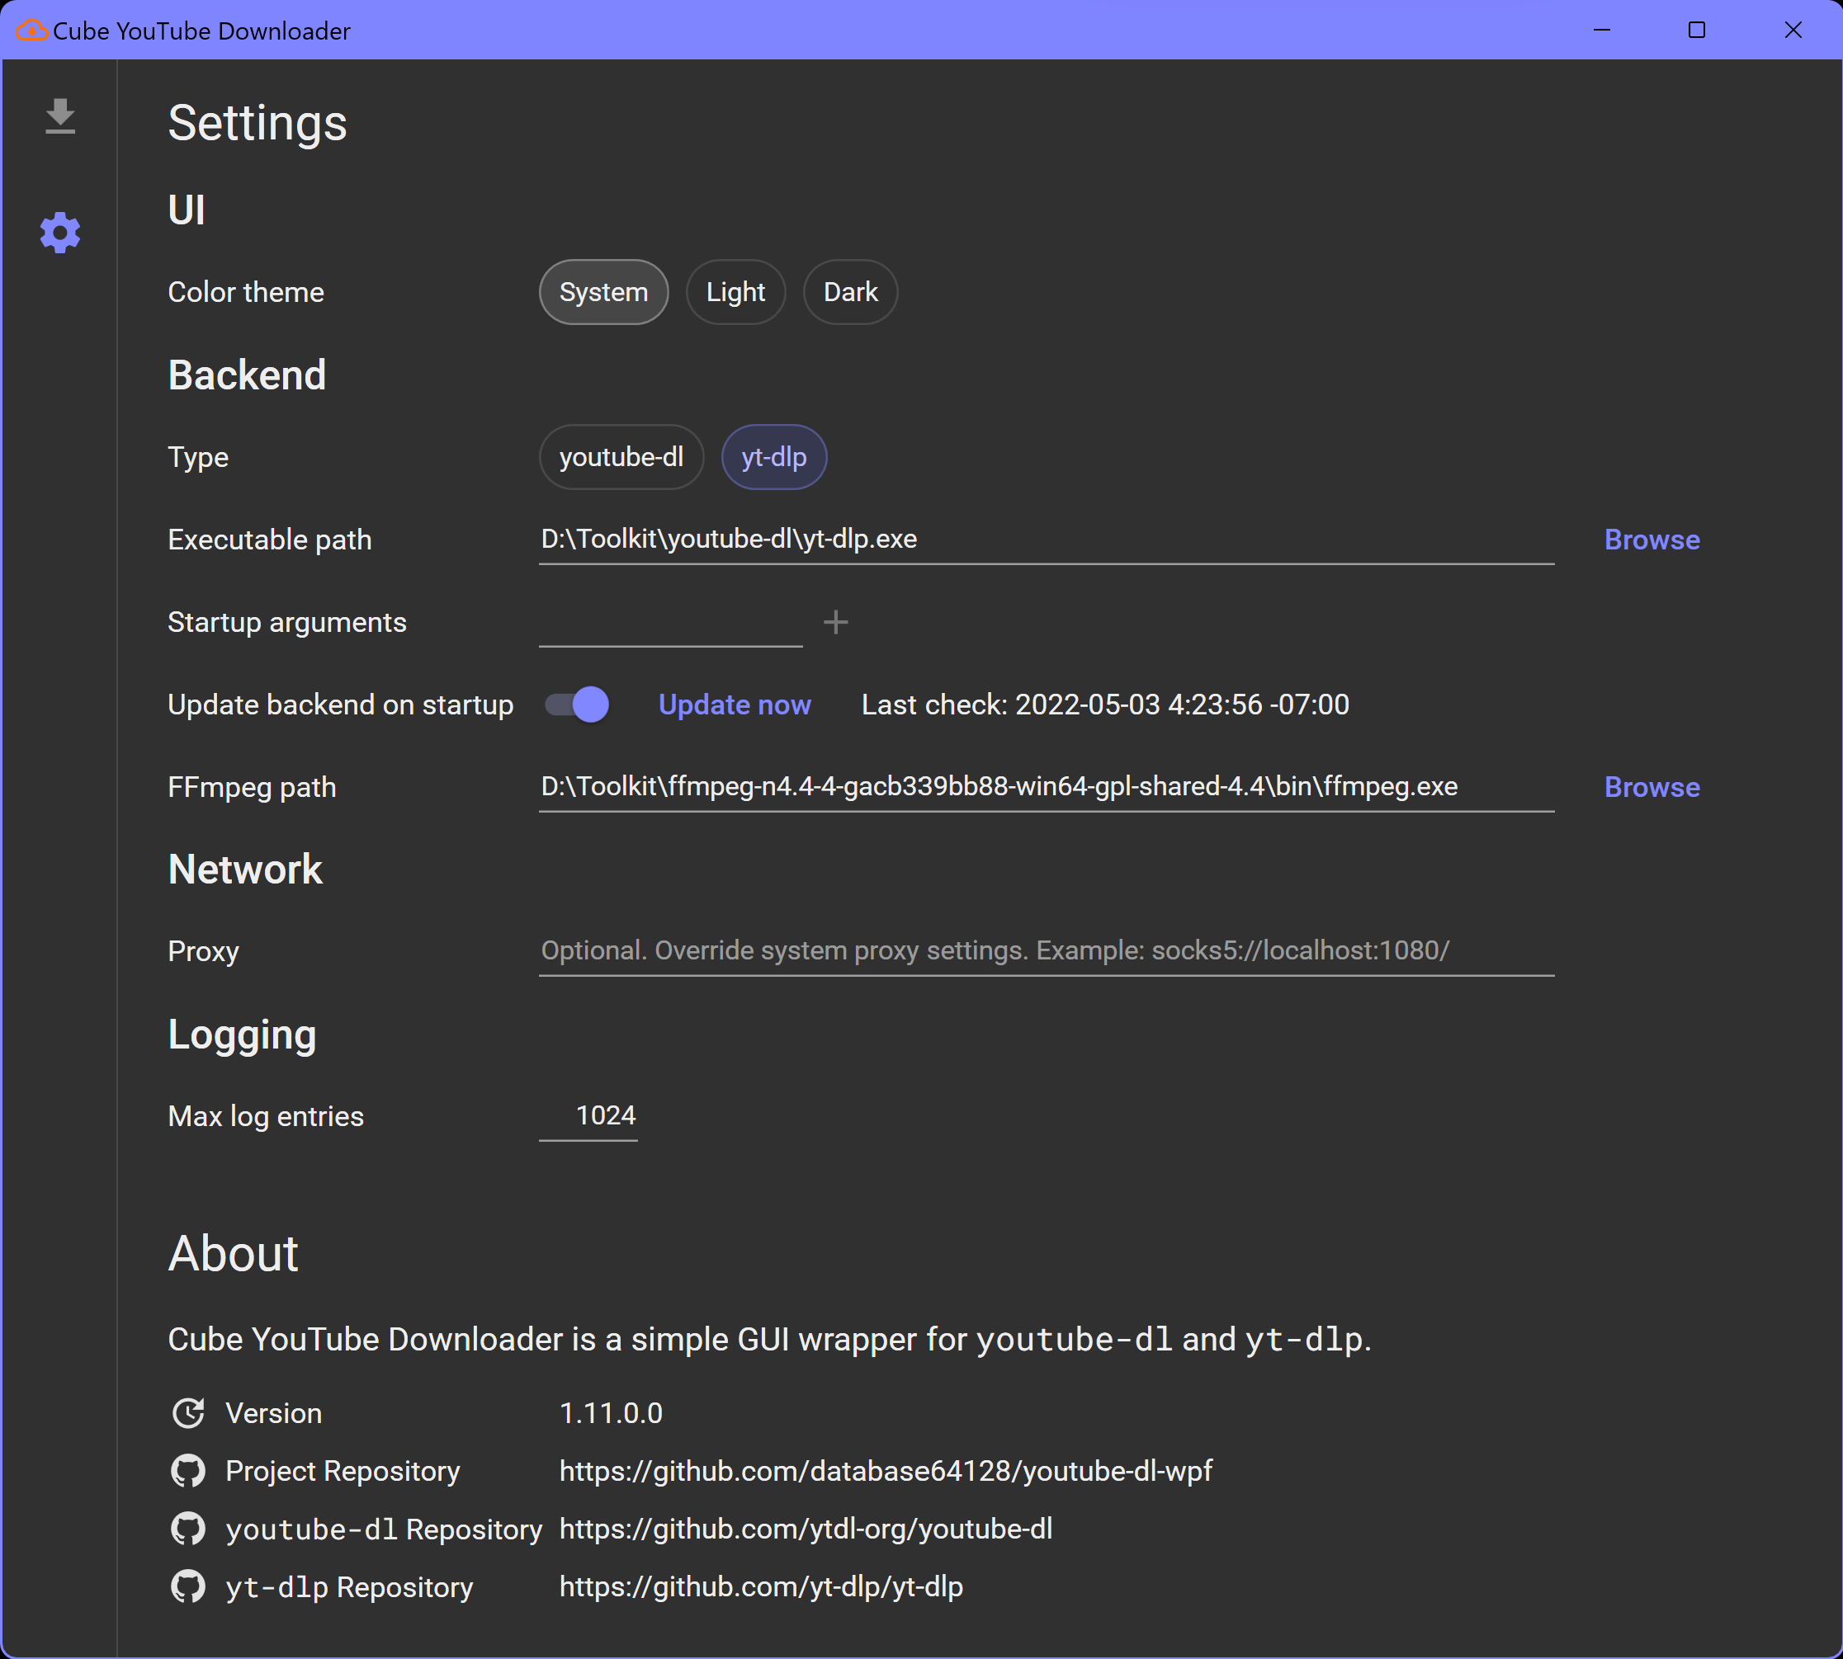Screen dimensions: 1843x1659
Task: Browse for the backend executable path
Action: [x=1652, y=540]
